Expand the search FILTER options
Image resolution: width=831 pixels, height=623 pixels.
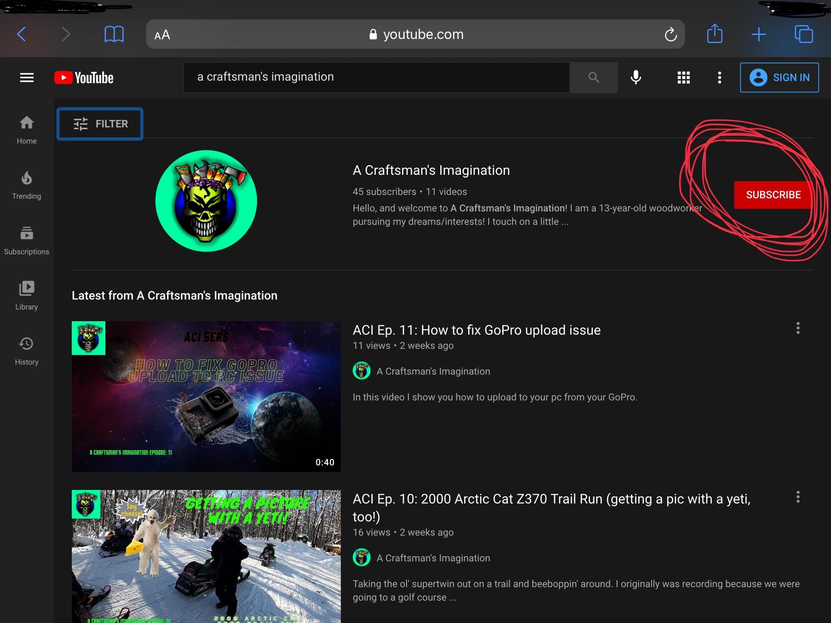pos(100,124)
